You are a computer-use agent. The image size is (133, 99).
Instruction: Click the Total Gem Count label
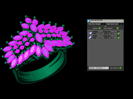[x=112, y=24]
